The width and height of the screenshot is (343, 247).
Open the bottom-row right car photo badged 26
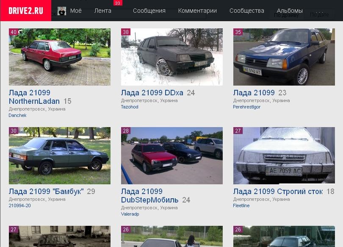point(284,236)
